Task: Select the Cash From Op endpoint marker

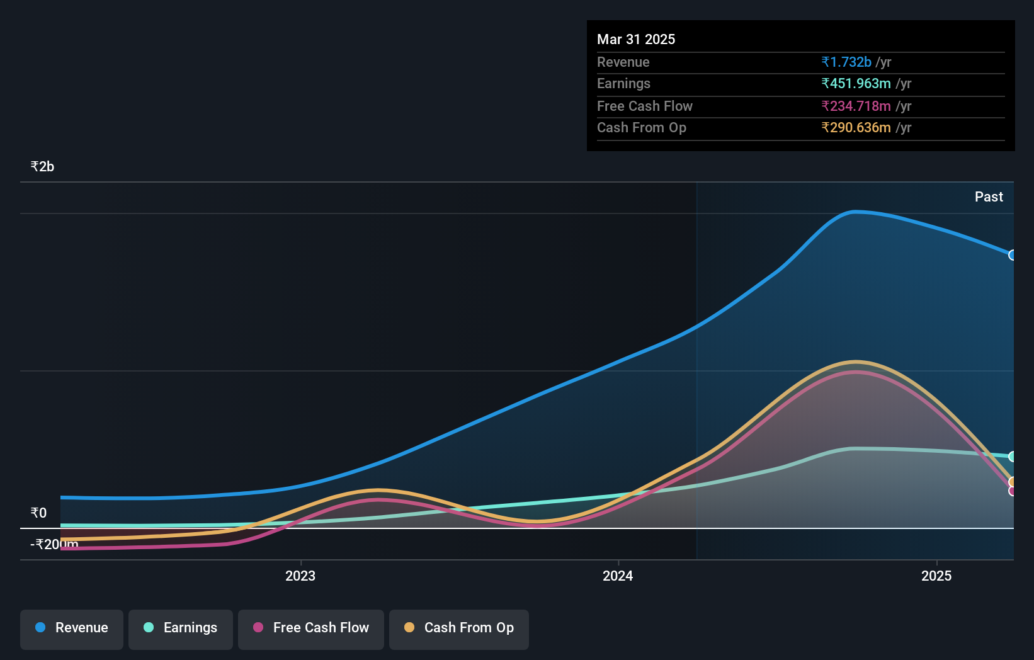Action: [x=1013, y=482]
